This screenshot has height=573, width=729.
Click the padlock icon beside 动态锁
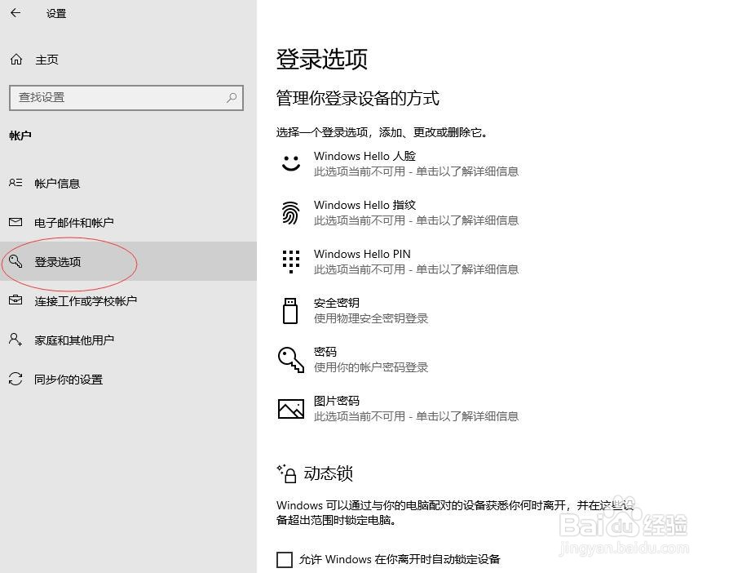click(287, 473)
